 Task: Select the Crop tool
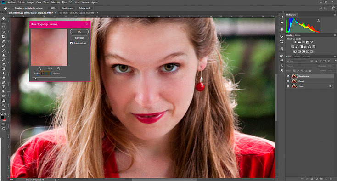click(3, 37)
